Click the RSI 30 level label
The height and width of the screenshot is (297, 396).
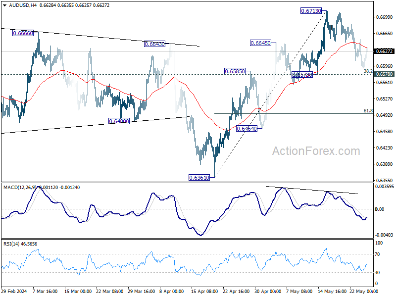coord(377,273)
